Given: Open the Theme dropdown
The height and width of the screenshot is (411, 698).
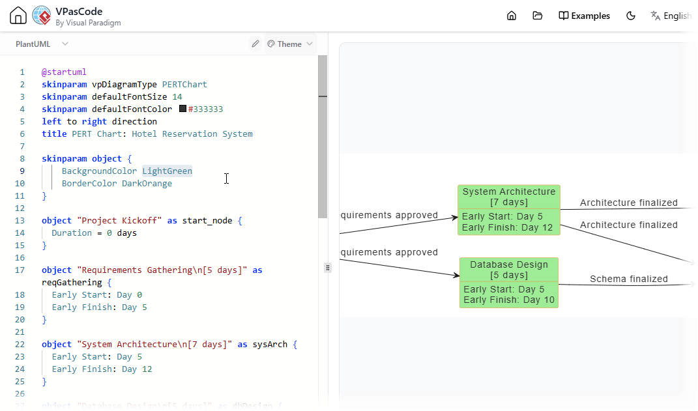Looking at the screenshot, I should 290,44.
